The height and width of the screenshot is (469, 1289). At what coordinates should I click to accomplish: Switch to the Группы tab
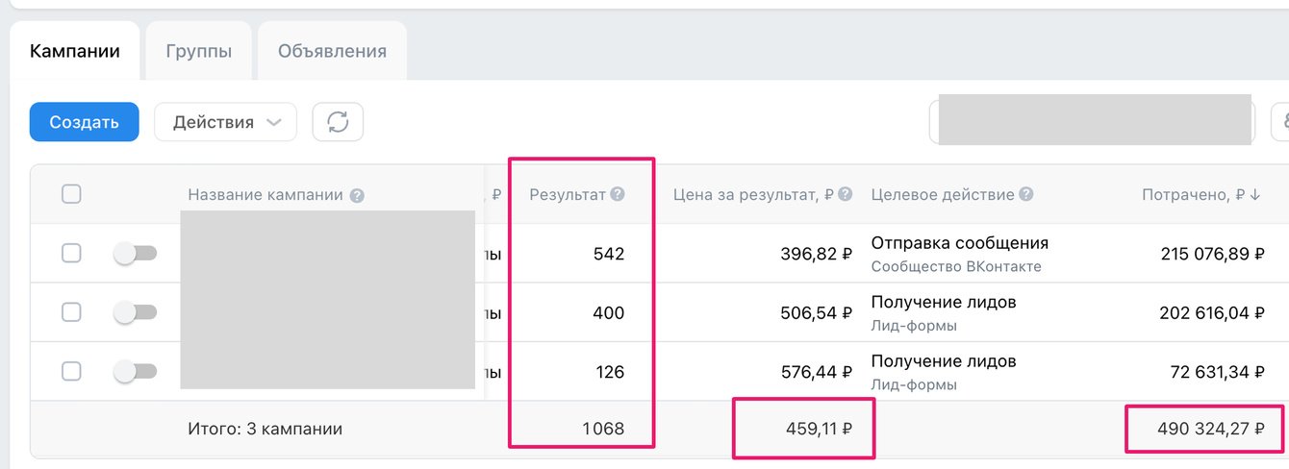point(198,51)
